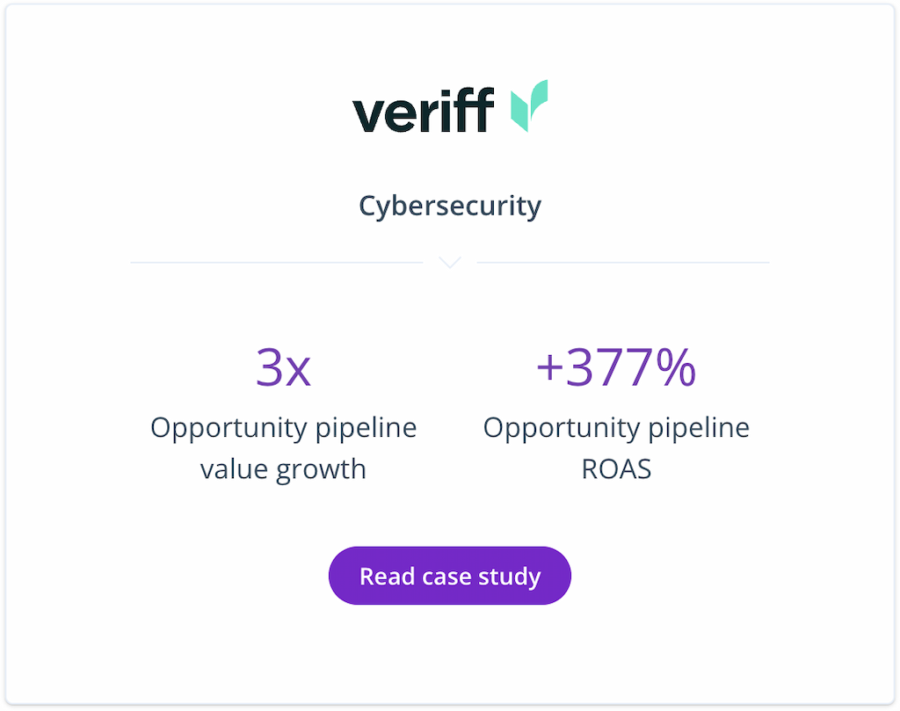Click the +377% ROAS statistic
Viewport: 900px width, 711px height.
pyautogui.click(x=616, y=366)
